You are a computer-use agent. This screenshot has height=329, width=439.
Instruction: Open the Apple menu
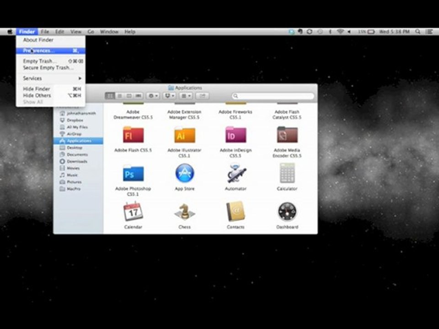[10, 32]
